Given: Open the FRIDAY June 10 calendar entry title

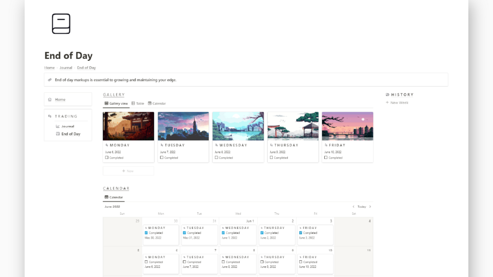Looking at the screenshot, I should pos(310,257).
